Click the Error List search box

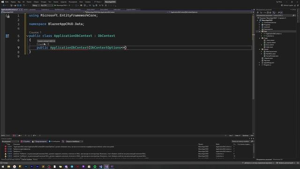[x=242, y=141]
